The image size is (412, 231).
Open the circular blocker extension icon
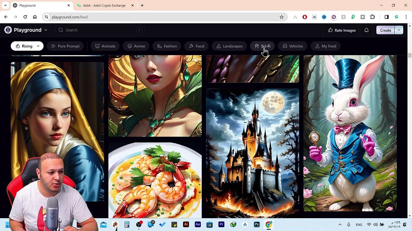[334, 17]
